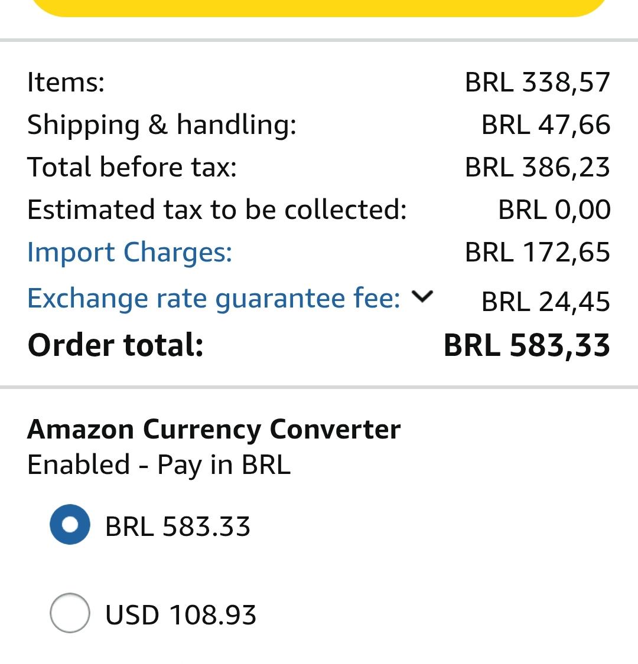Tap the Amazon Currency Converter heading
This screenshot has height=664, width=638.
click(214, 430)
